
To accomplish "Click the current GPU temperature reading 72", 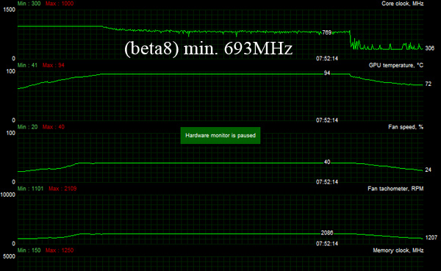I will tap(428, 84).
